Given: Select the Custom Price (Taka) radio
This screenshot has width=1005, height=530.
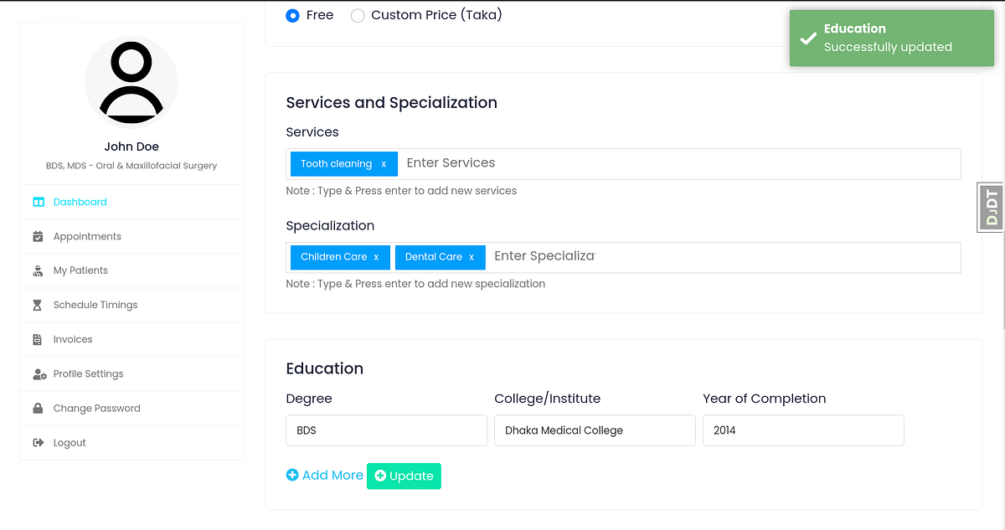Looking at the screenshot, I should click(358, 15).
